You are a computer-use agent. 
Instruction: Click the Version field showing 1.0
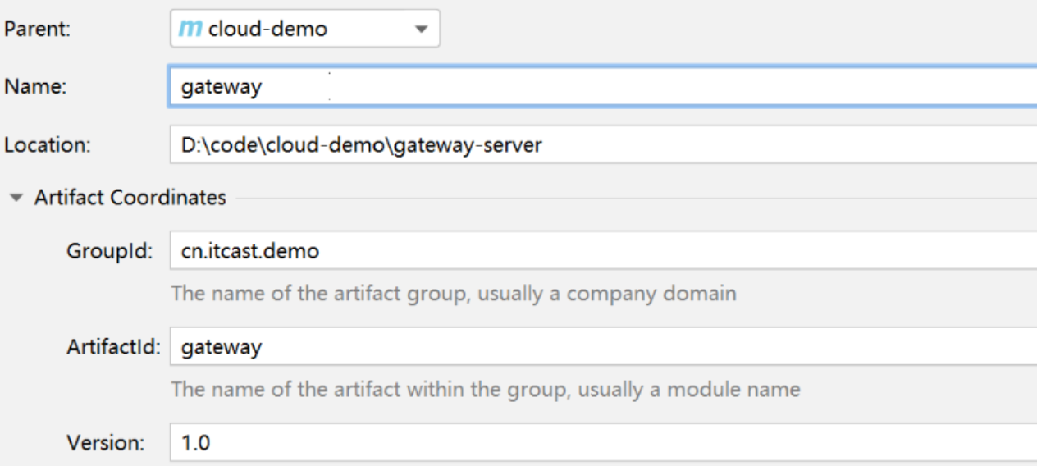[x=574, y=443]
